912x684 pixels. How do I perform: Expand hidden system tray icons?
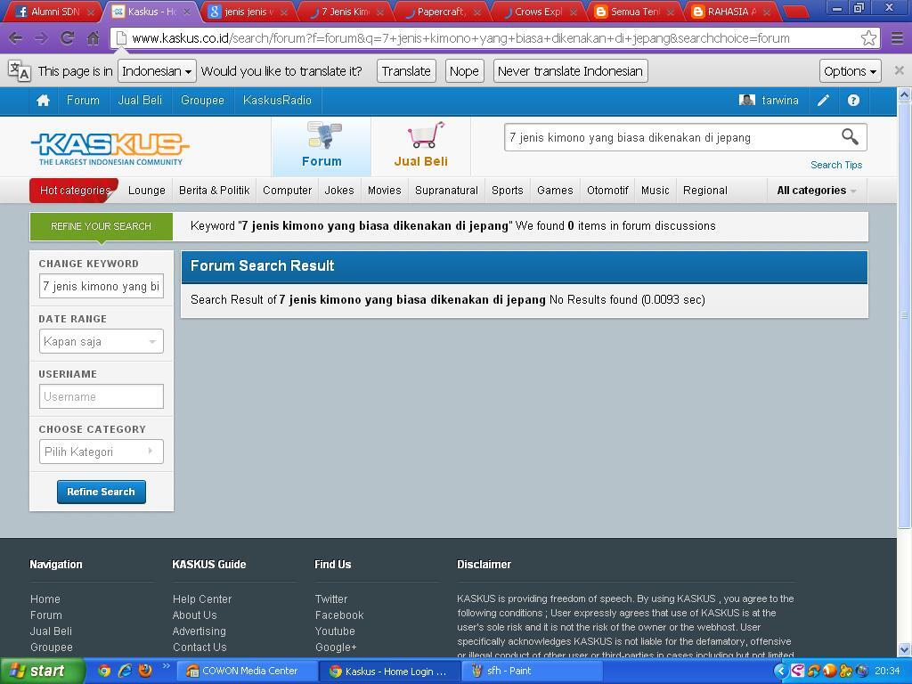[x=780, y=671]
